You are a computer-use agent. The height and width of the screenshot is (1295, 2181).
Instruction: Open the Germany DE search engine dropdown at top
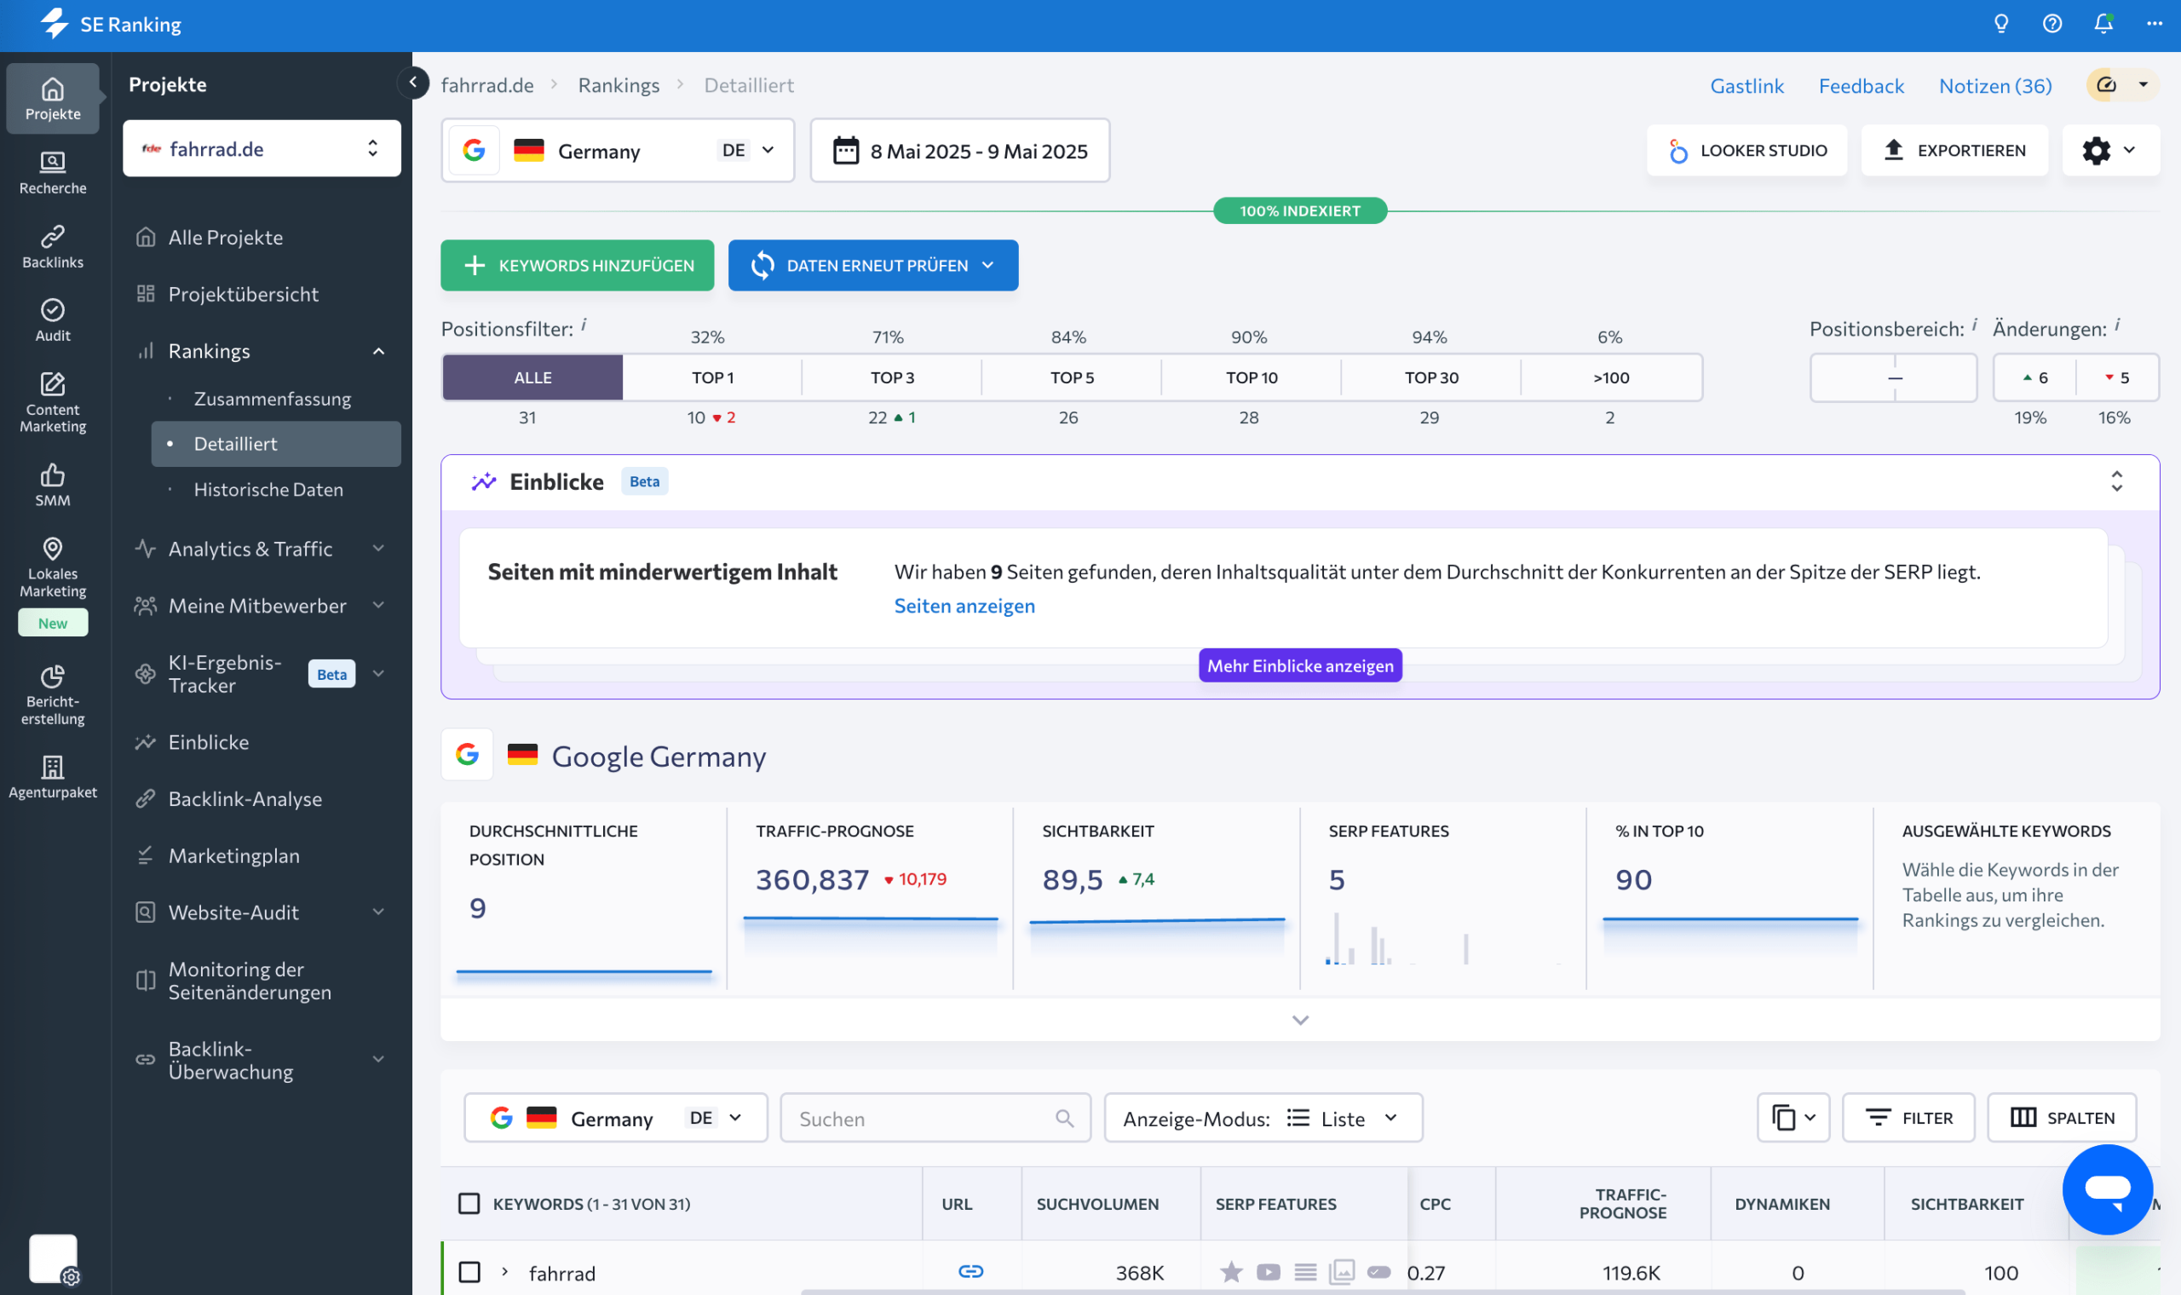(618, 150)
